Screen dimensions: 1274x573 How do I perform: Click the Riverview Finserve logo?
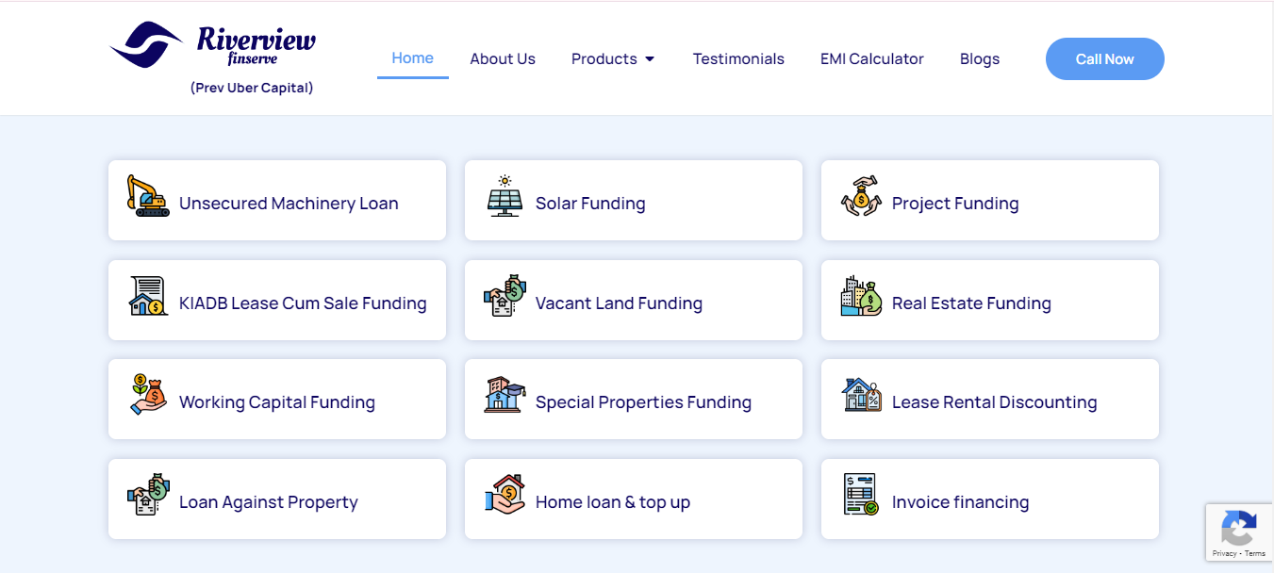pos(212,57)
